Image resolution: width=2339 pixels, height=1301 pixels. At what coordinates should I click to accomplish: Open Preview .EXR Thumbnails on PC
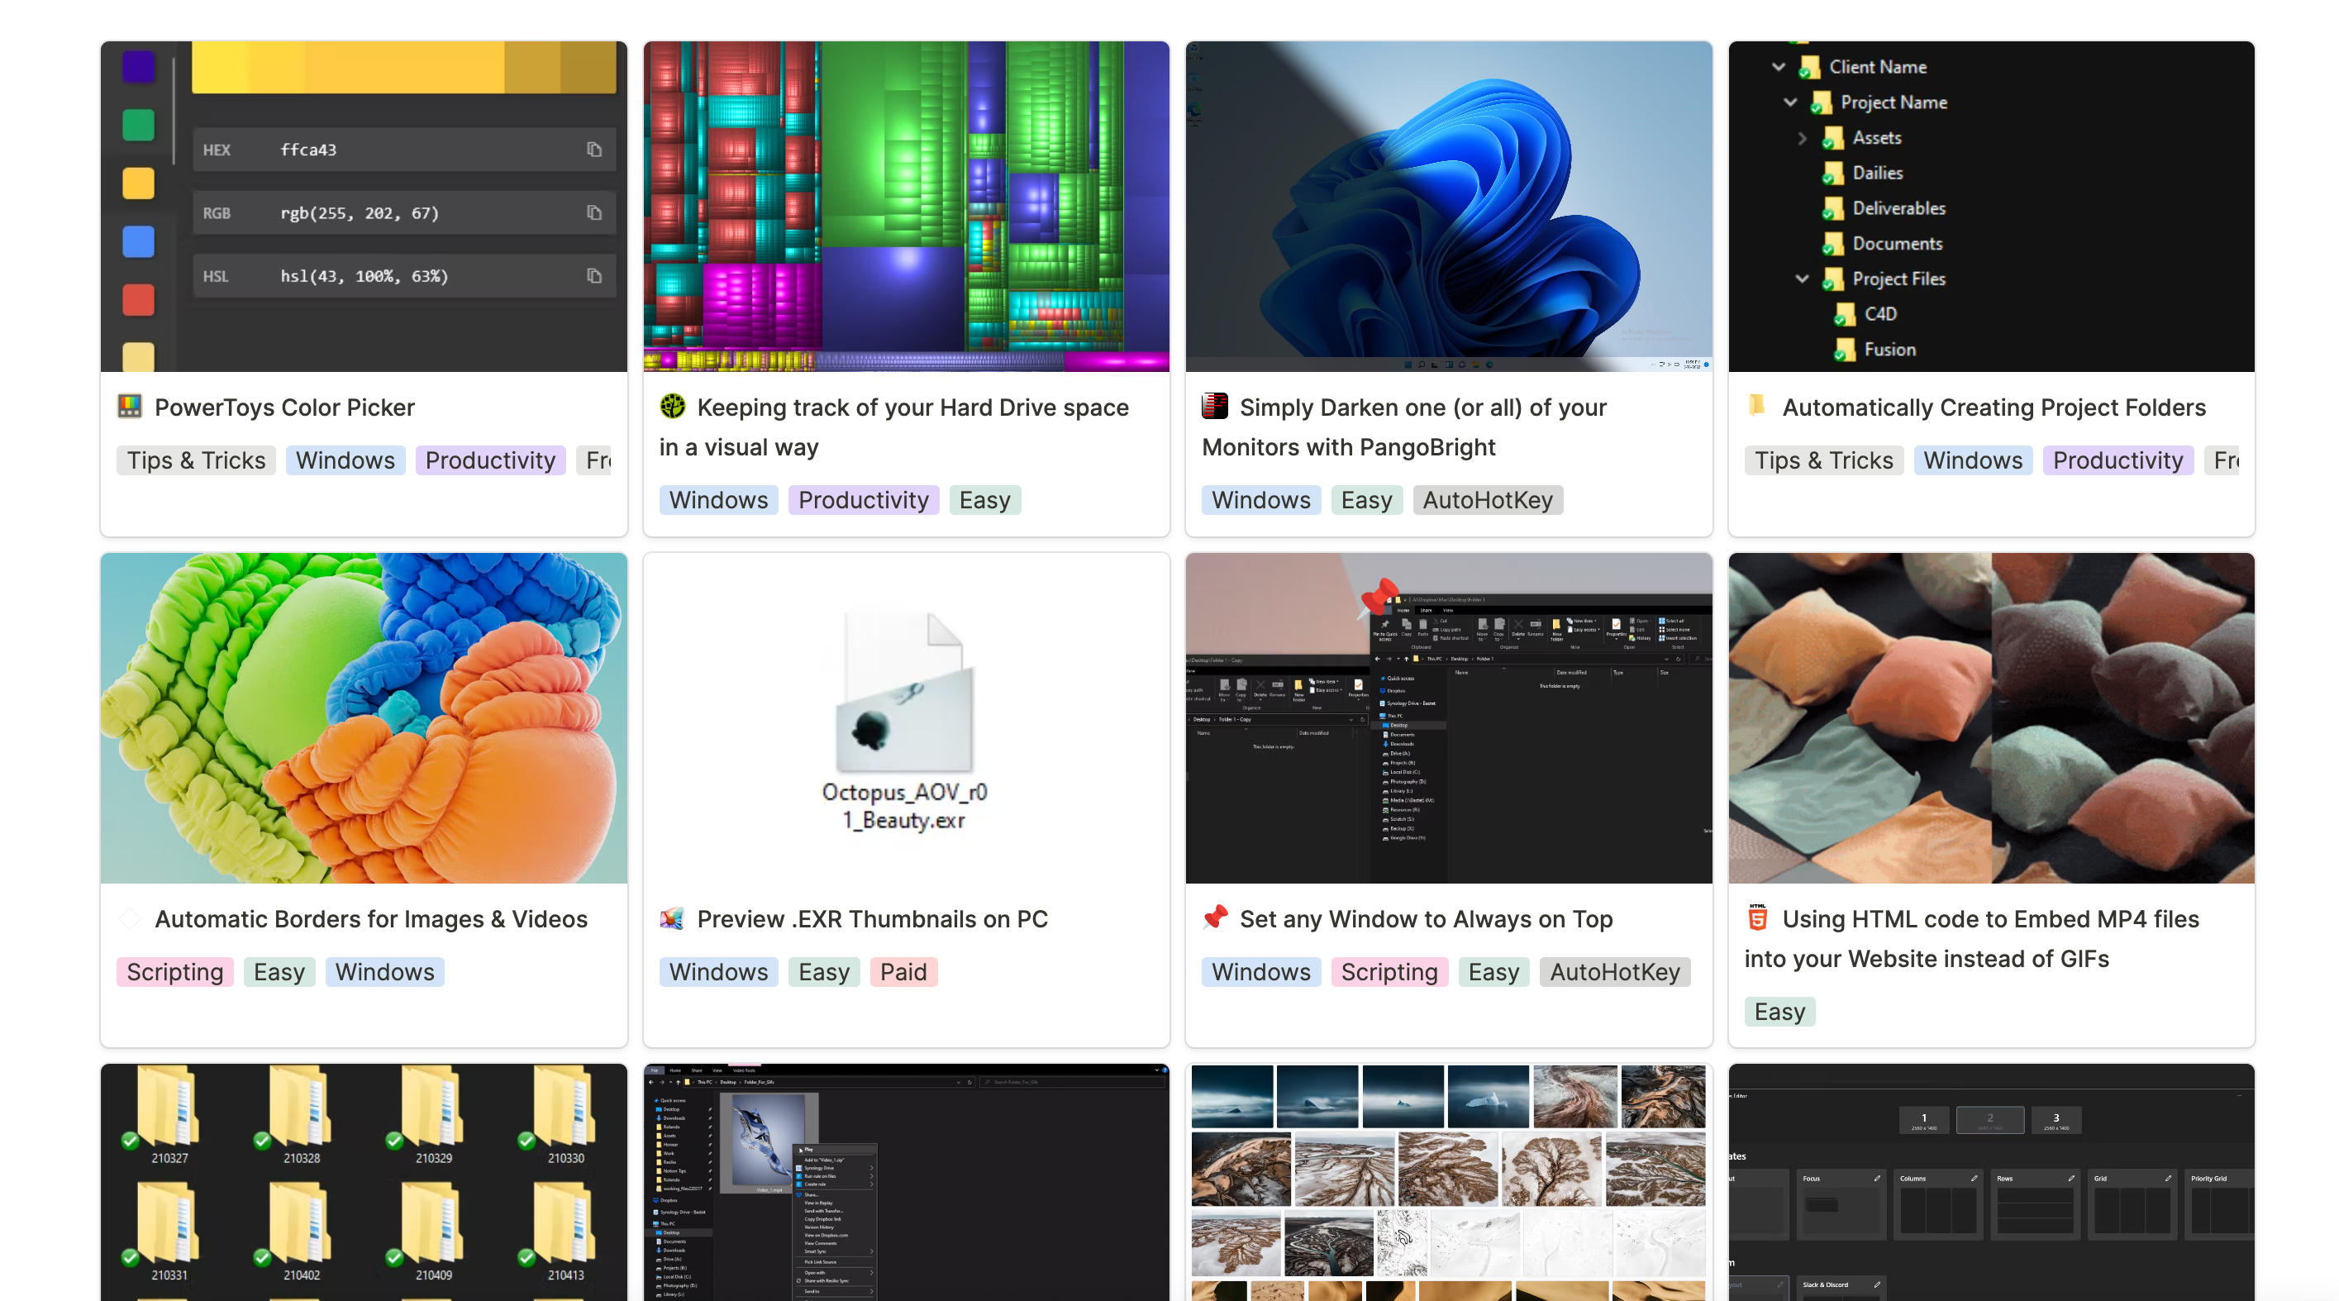[x=873, y=919]
